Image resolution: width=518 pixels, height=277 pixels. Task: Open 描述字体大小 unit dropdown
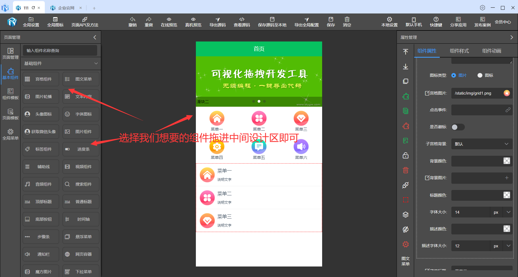[509, 246]
